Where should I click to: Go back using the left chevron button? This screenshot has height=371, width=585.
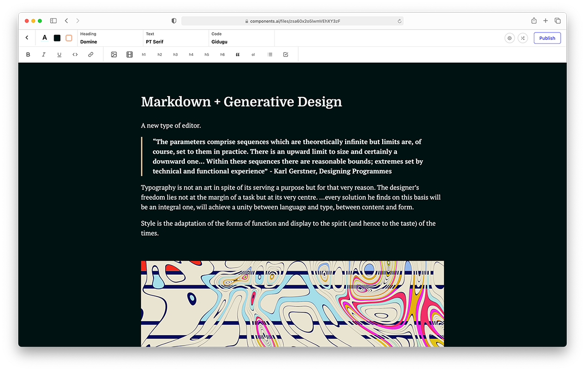tap(27, 38)
